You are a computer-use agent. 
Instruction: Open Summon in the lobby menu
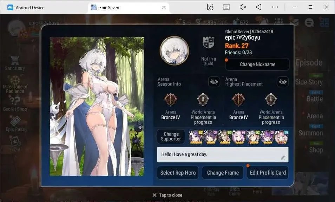[x=311, y=133]
